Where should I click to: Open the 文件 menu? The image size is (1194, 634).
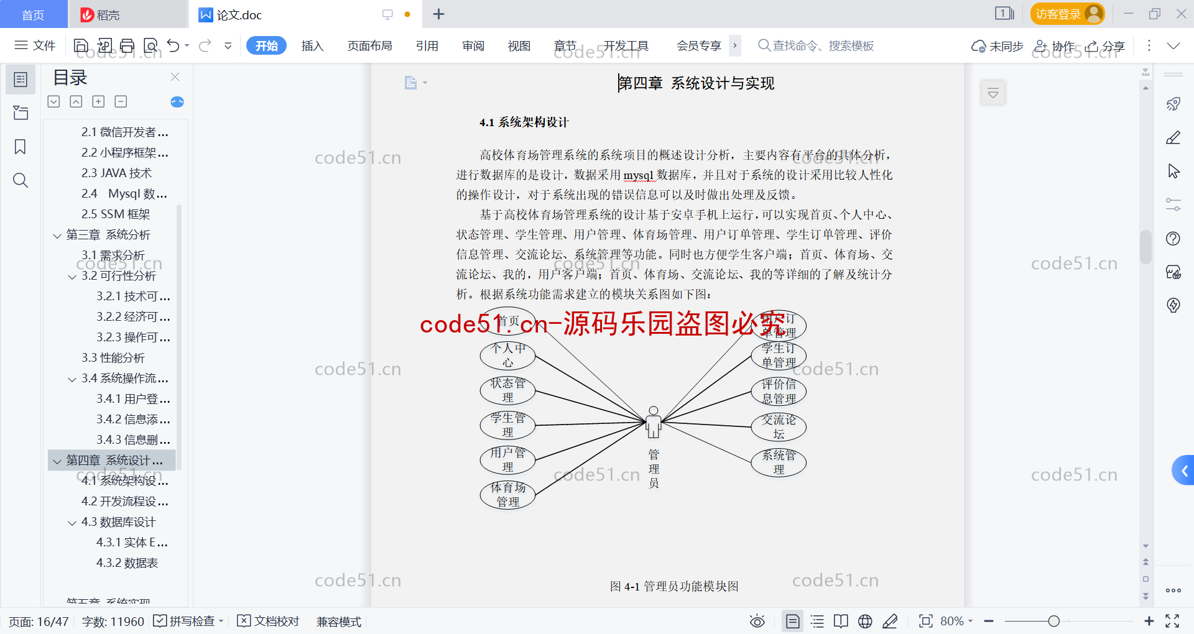point(35,45)
